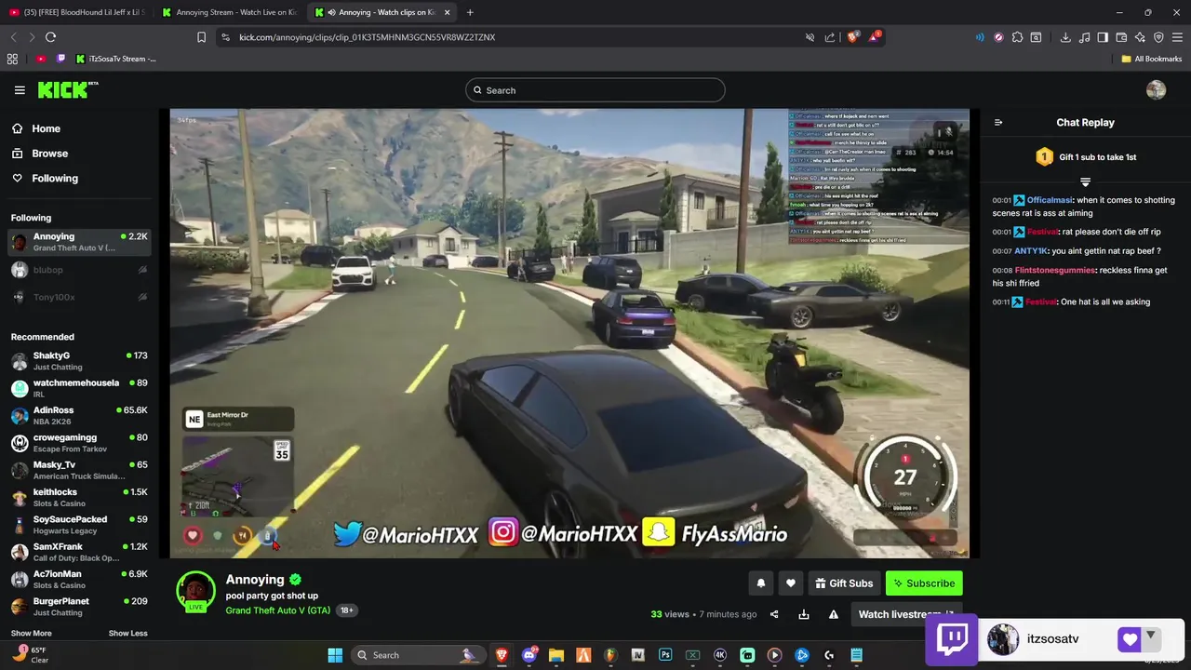This screenshot has width=1191, height=670.
Task: Open the Brave Wallet icon
Action: tap(1121, 37)
